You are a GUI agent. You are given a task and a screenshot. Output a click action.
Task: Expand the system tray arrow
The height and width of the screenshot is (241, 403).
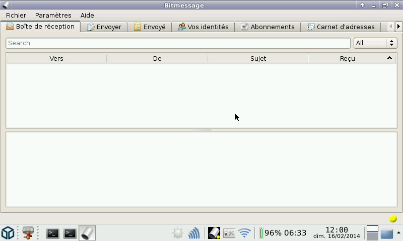[x=398, y=232]
